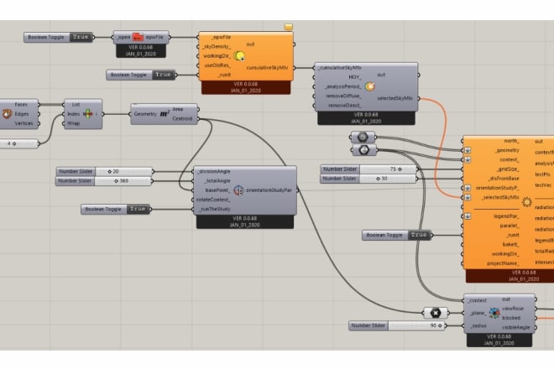
Task: Click the _epwFile input on the orange component
Action: [222, 37]
